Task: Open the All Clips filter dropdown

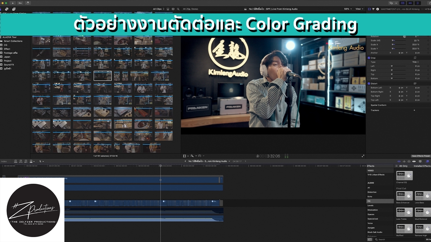Action: (x=158, y=9)
